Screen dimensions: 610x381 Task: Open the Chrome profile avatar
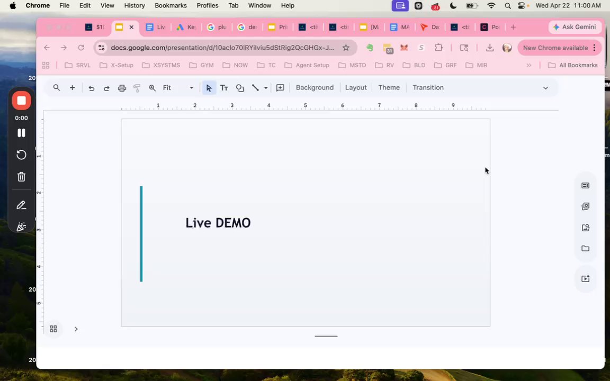(507, 48)
